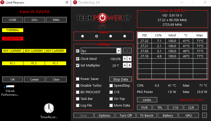Click the FID column header

click(x=145, y=35)
